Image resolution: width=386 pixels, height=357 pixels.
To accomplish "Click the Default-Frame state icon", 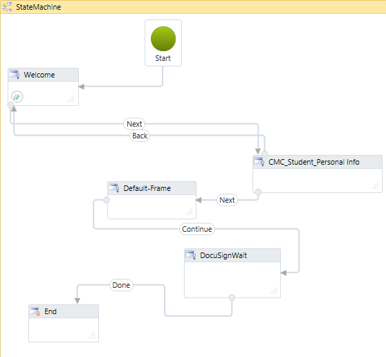I will [x=114, y=188].
